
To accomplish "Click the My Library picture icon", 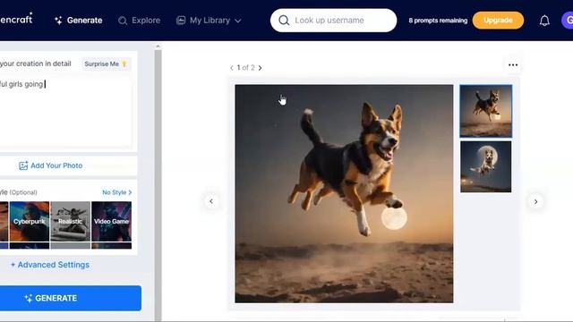I will click(181, 20).
